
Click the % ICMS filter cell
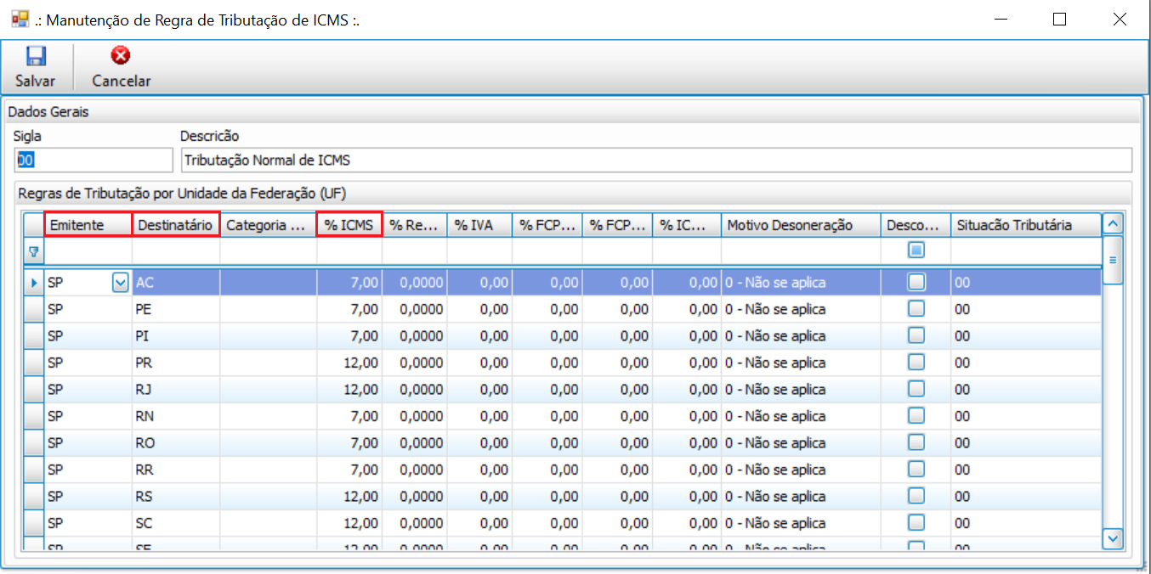tap(349, 251)
